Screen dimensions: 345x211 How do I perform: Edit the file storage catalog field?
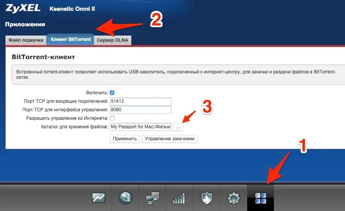coord(141,127)
